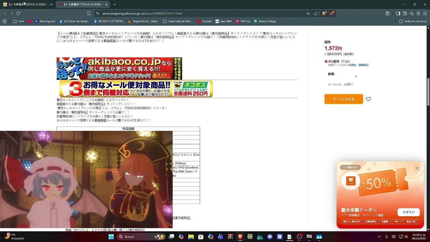The height and width of the screenshot is (242, 430).
Task: Open the Booking.com bookmark
Action: point(45,21)
